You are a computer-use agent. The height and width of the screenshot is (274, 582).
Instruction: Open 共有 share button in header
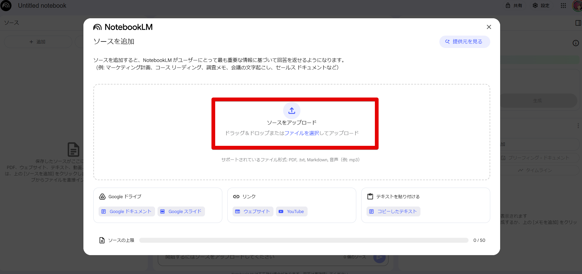(x=514, y=6)
